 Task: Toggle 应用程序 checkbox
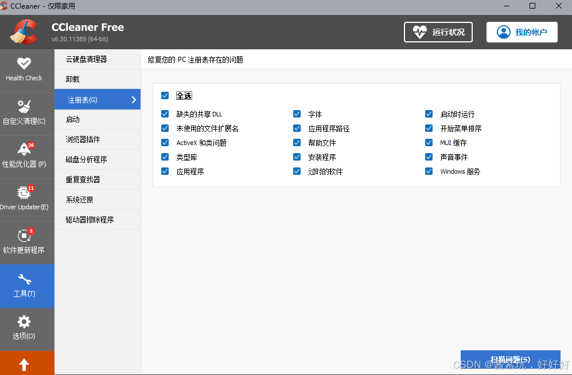click(x=165, y=171)
